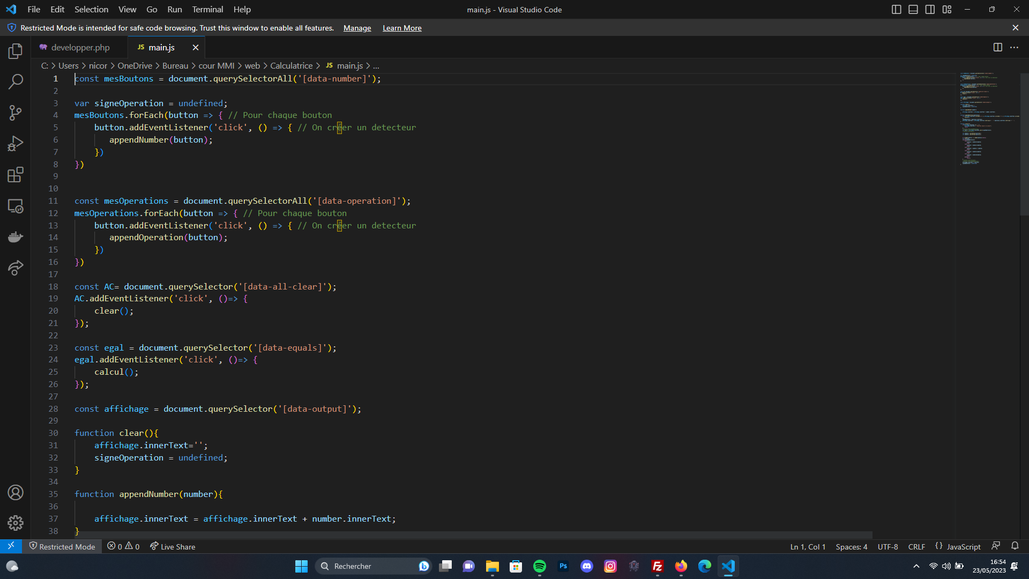
Task: Click the Learn More link
Action: (x=402, y=28)
